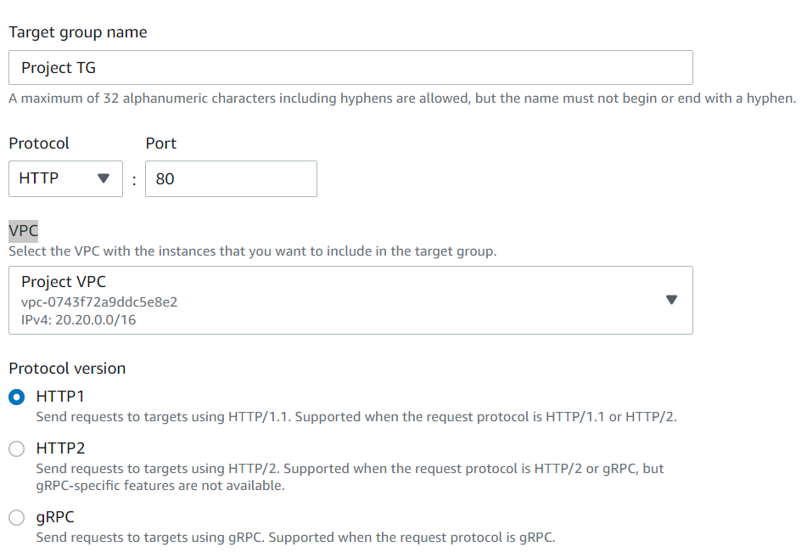Screen dimensions: 807x558
Task: Open the Protocol dropdown
Action: click(65, 178)
